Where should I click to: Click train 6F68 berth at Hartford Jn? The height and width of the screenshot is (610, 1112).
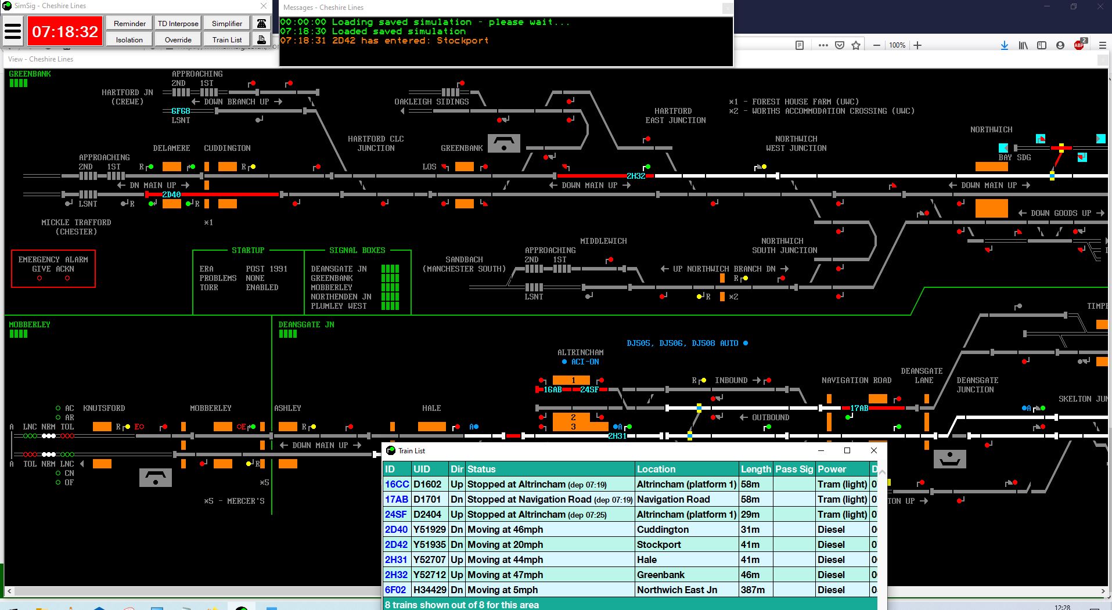click(x=181, y=111)
